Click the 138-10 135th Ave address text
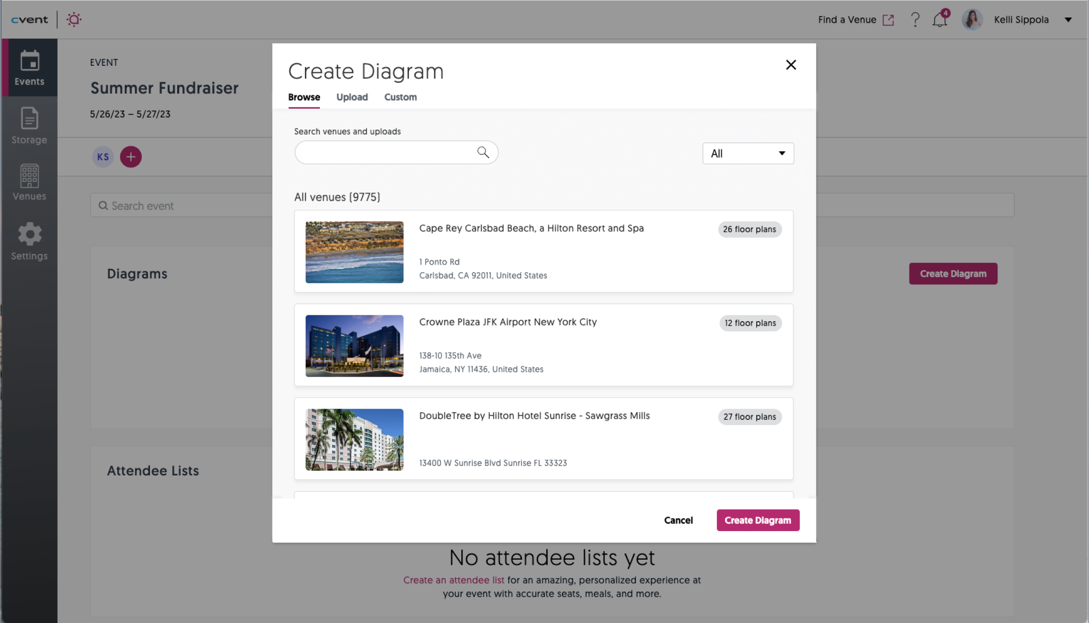The image size is (1089, 623). click(450, 356)
